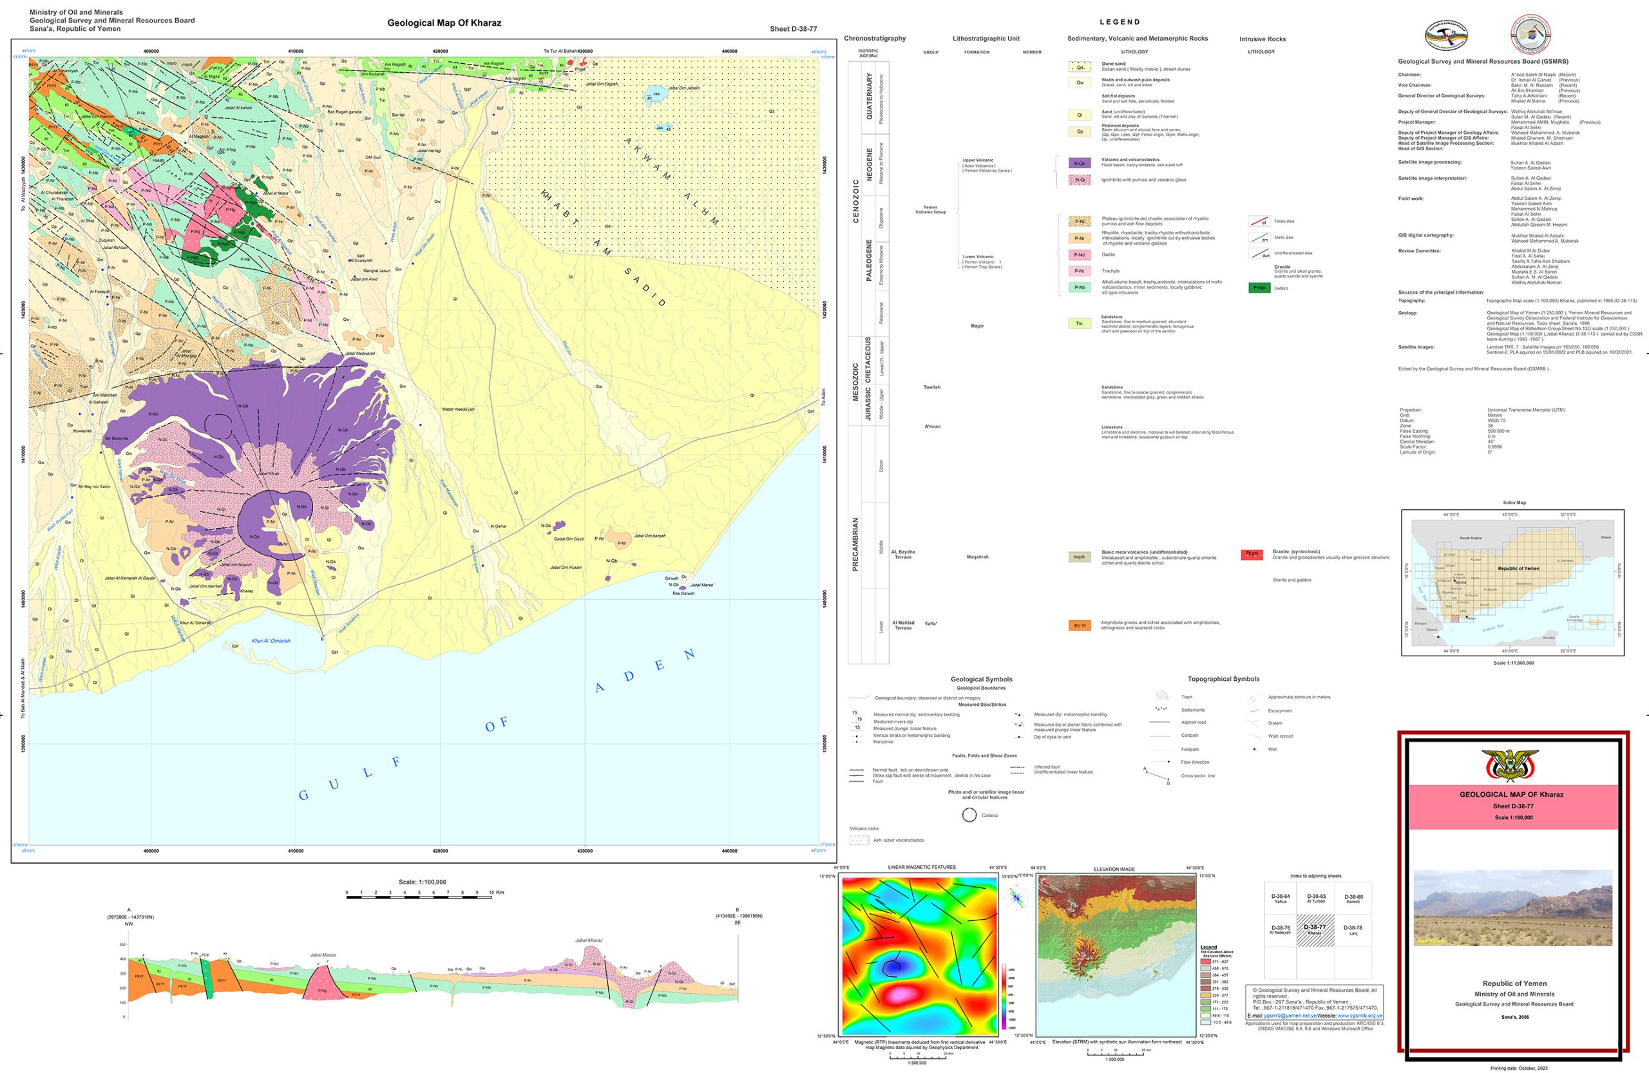Click the pink P-Nd Dacite swatch
Screen dimensions: 1649x1073
pos(1080,255)
